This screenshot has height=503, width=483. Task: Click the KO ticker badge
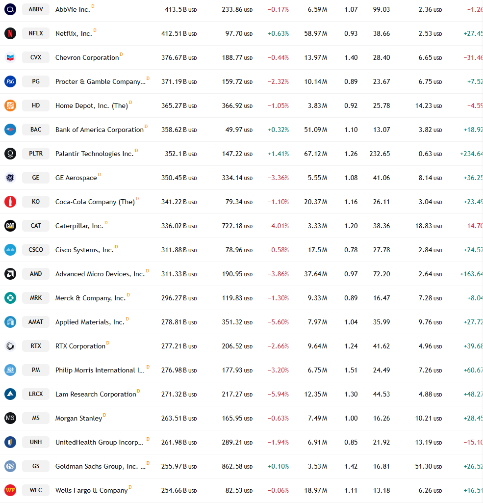pos(36,202)
